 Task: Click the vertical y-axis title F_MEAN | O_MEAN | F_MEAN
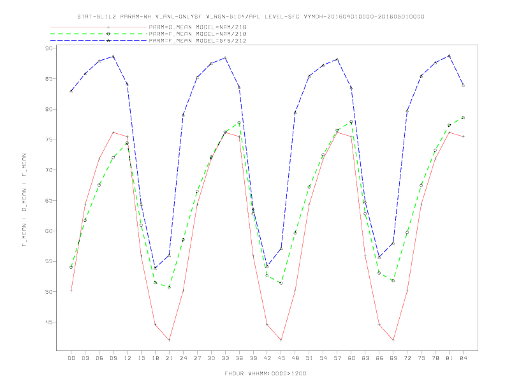[x=24, y=200]
